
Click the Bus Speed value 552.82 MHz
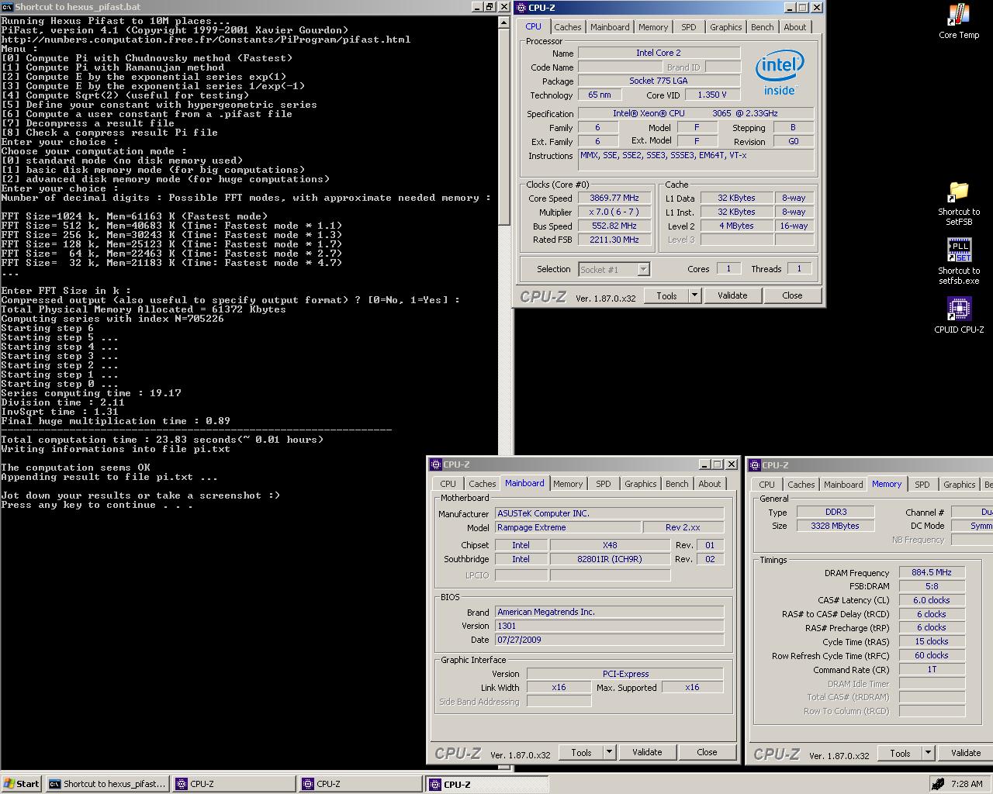click(614, 226)
